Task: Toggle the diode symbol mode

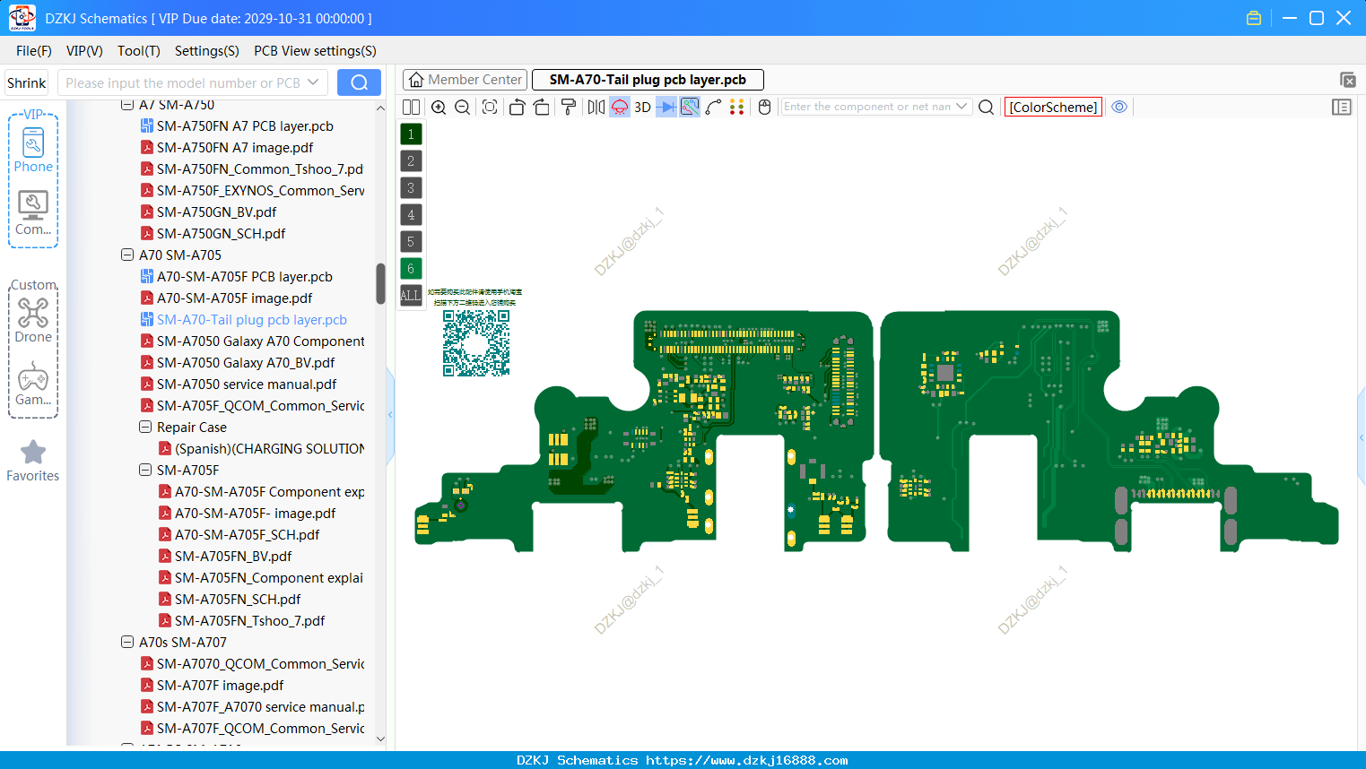Action: point(666,108)
